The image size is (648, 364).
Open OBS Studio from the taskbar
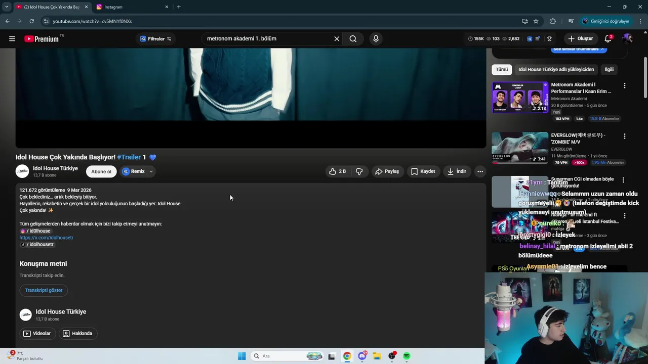tap(392, 356)
